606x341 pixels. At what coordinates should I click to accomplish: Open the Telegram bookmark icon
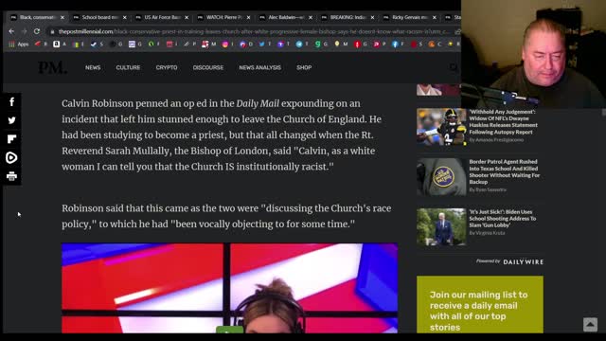click(299, 45)
